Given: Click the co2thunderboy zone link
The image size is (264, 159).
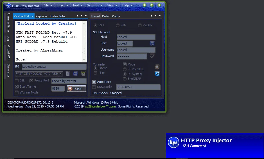Looking at the screenshot, I should coord(100,106).
